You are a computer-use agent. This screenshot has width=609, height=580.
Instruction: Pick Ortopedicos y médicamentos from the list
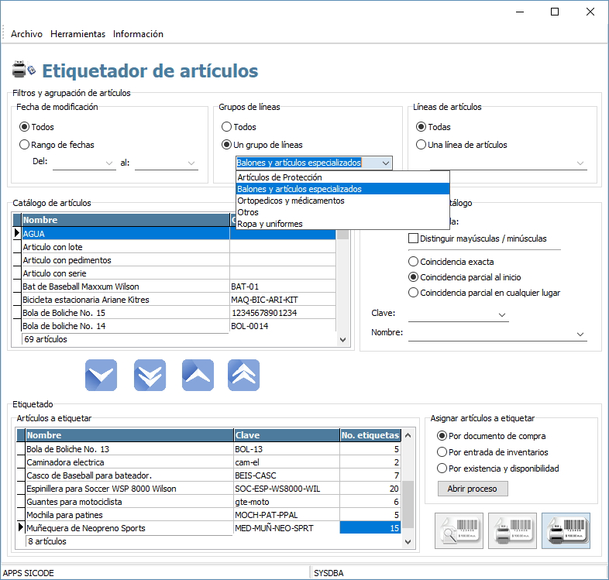[291, 201]
